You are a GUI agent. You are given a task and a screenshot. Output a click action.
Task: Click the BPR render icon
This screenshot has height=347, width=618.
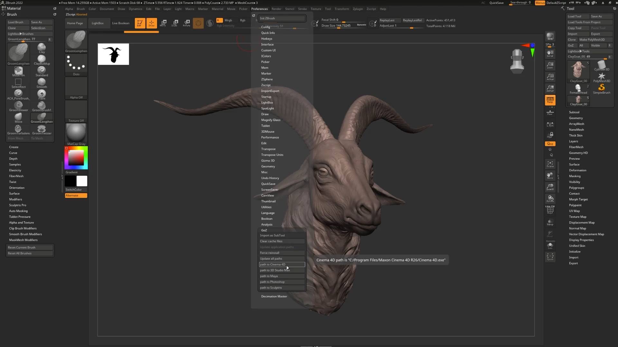[550, 36]
